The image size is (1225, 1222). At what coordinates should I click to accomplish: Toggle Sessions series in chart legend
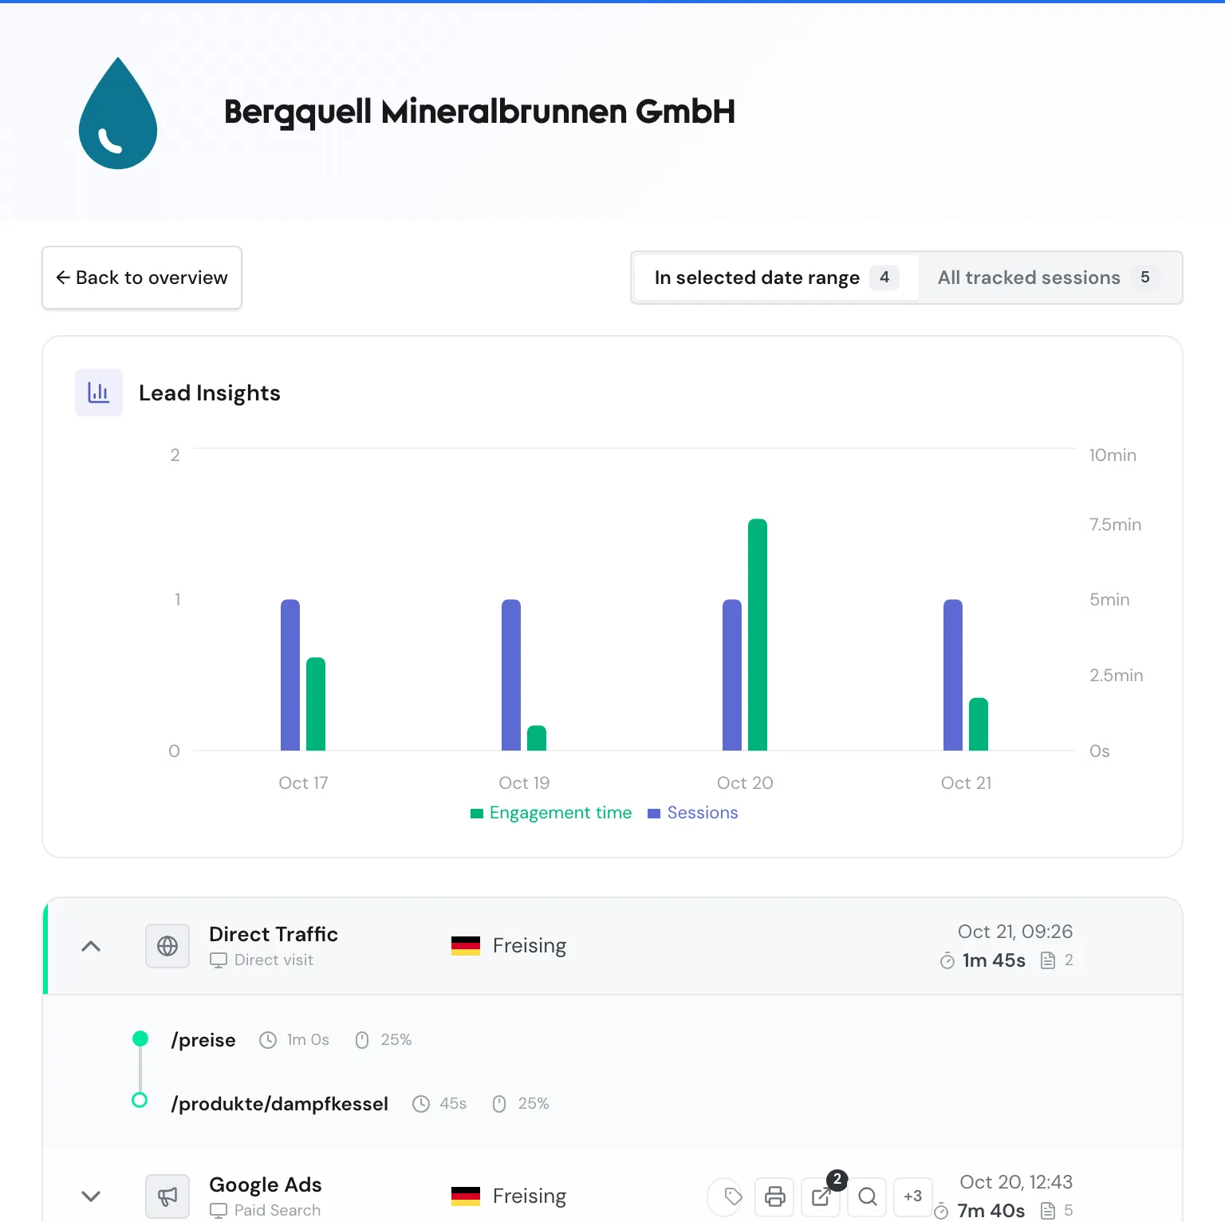[x=693, y=813]
